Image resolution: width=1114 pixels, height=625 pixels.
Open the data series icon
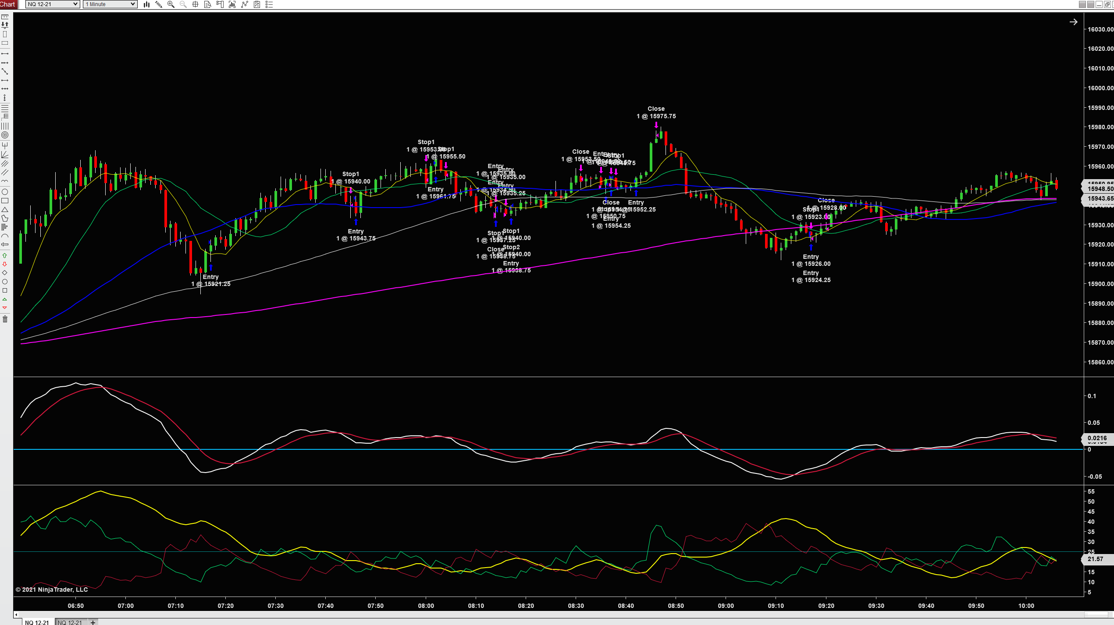232,4
